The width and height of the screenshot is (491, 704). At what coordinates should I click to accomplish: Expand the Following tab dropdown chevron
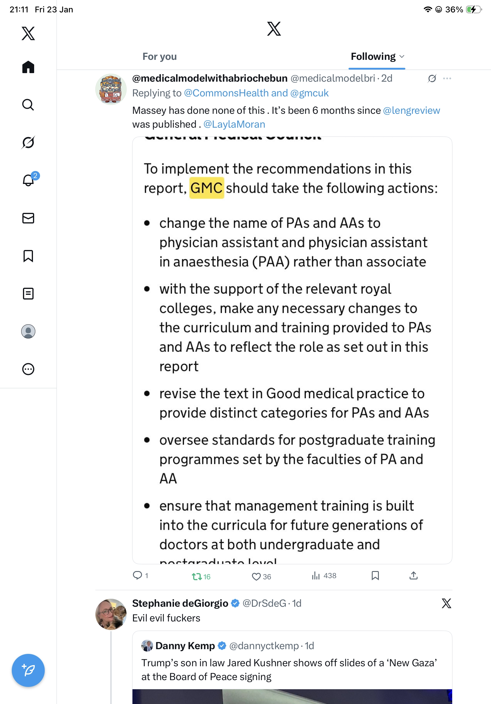tap(402, 56)
